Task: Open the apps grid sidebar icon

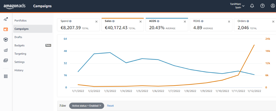Action: click(6, 76)
